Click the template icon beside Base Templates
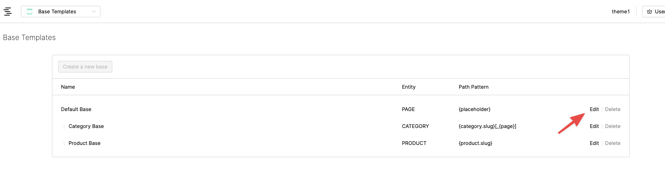The width and height of the screenshot is (665, 181). [x=30, y=12]
